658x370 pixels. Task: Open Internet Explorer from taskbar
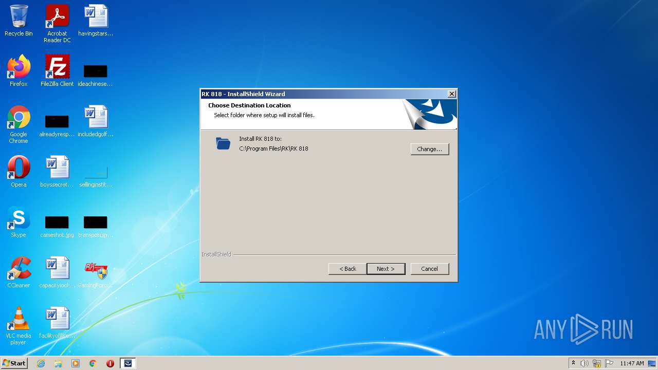click(x=41, y=363)
